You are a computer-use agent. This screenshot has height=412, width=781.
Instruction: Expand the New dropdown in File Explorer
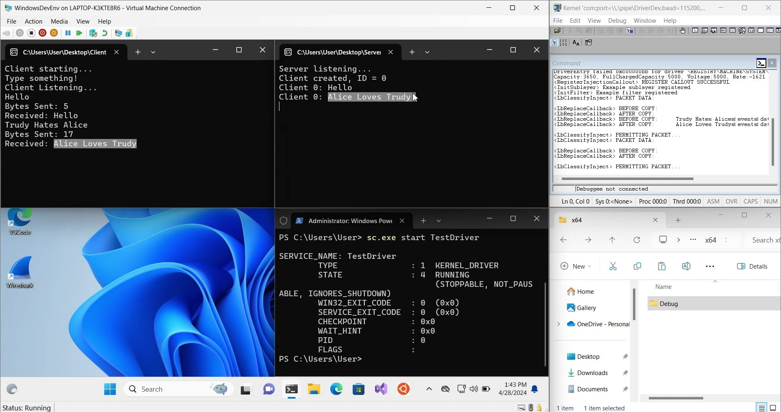click(x=576, y=266)
